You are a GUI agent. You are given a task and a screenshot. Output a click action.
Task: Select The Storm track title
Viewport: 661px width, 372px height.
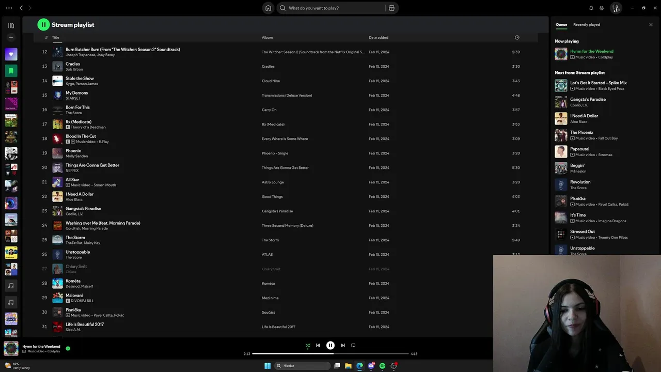pos(75,238)
